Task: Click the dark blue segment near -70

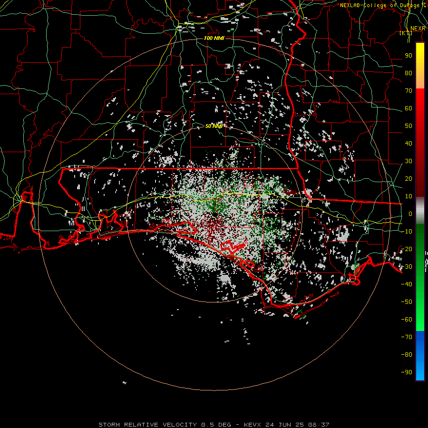Action: pos(420,337)
